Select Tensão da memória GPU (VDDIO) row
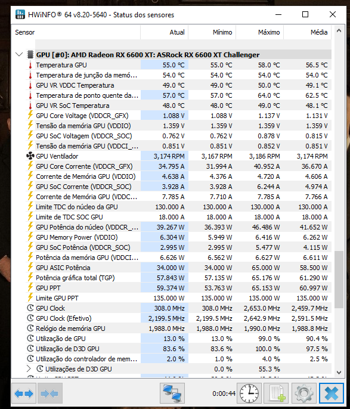The height and width of the screenshot is (409, 350). [83, 126]
